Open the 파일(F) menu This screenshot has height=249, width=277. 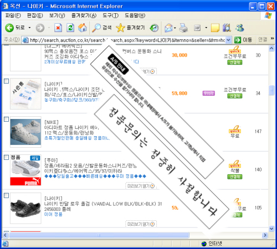[x=13, y=15]
